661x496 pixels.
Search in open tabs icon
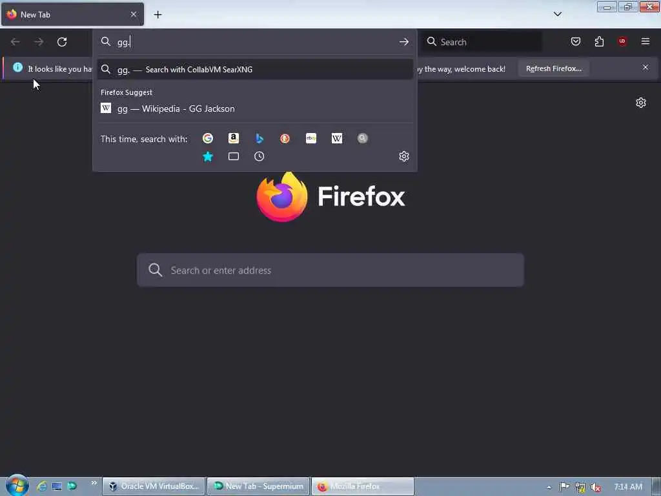[x=234, y=156]
